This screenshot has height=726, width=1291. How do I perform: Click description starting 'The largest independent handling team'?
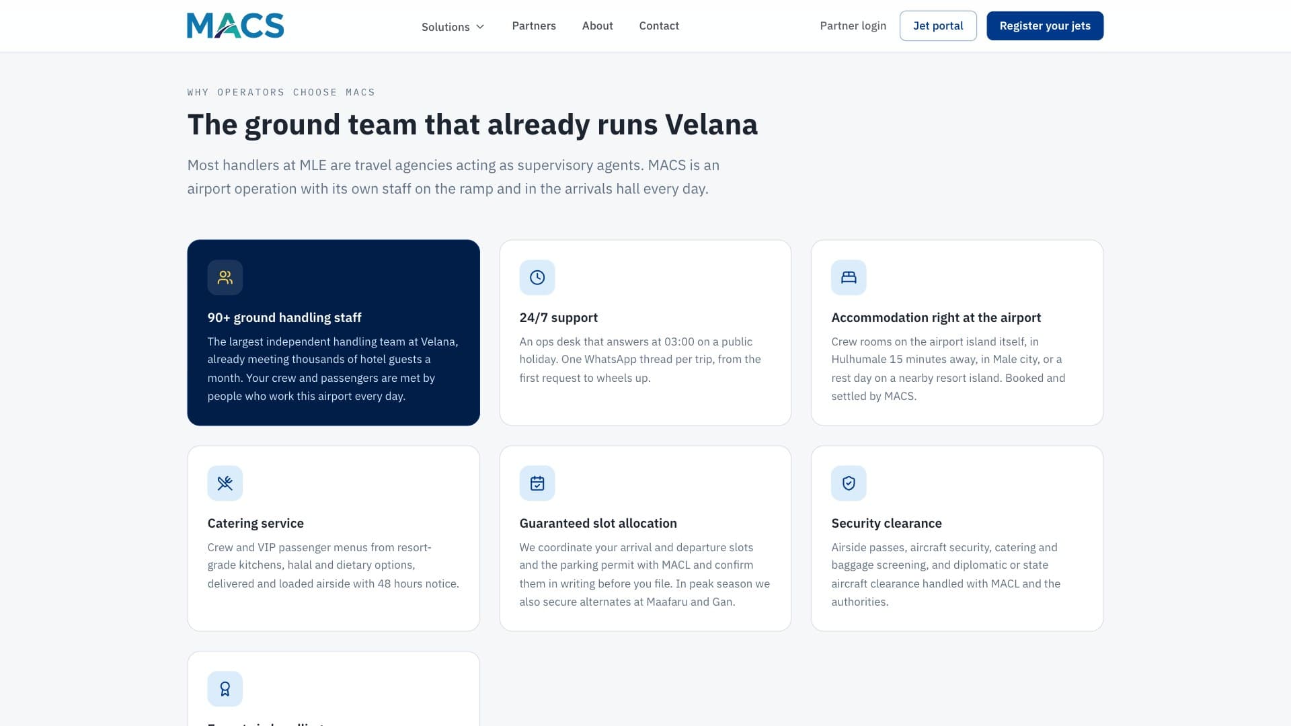(x=333, y=369)
